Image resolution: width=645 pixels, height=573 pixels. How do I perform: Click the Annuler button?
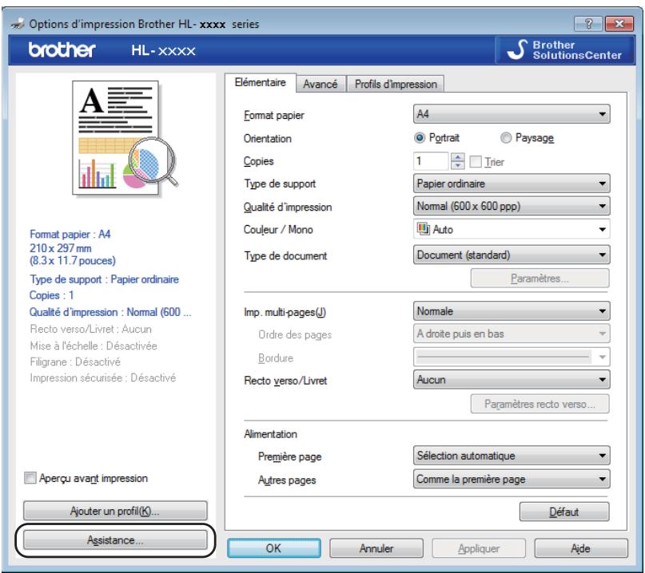pos(376,548)
